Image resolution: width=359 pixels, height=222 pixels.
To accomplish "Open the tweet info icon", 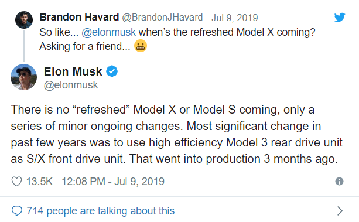I will click(x=339, y=182).
